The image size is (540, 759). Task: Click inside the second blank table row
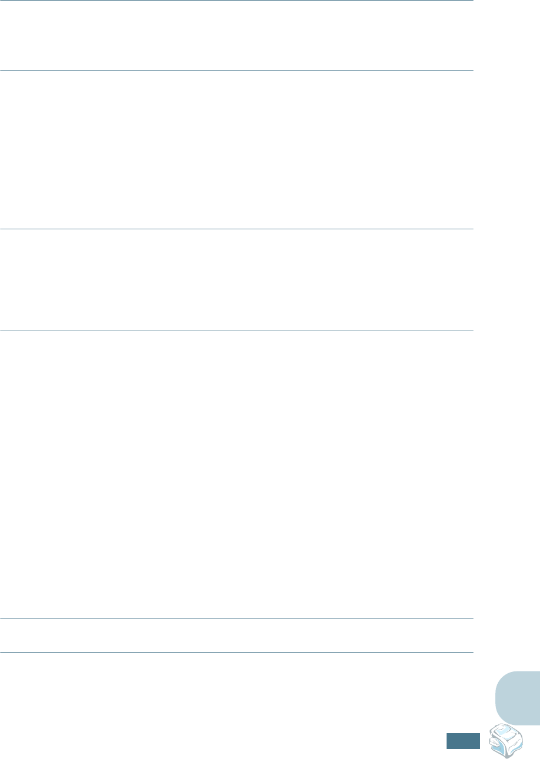click(x=236, y=150)
